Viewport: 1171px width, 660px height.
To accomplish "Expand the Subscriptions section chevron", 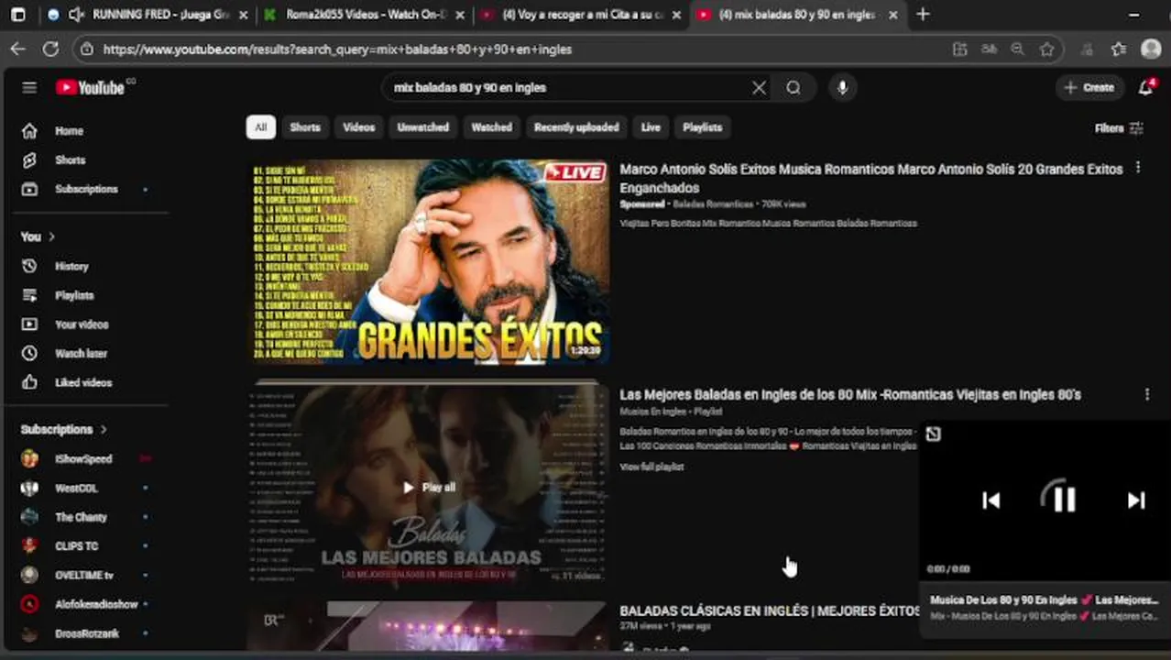I will tap(104, 429).
